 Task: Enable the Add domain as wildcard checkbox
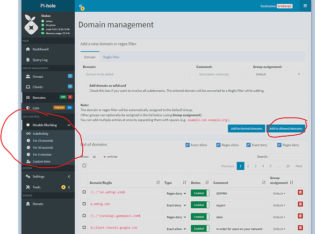[x=84, y=86]
